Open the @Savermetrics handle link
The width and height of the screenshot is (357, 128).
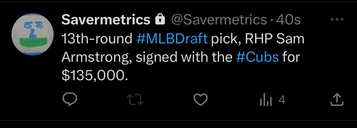point(219,20)
